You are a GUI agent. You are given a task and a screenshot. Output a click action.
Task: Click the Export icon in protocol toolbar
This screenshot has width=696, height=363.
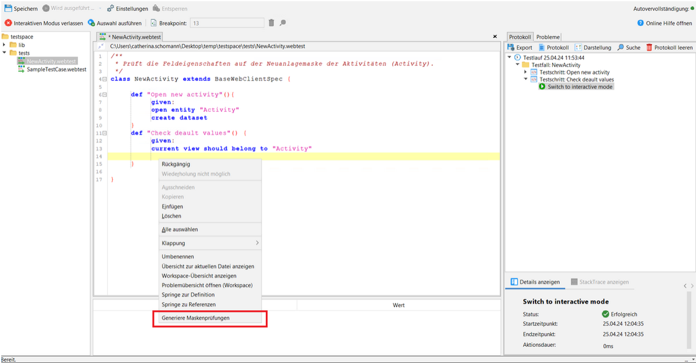(x=511, y=47)
